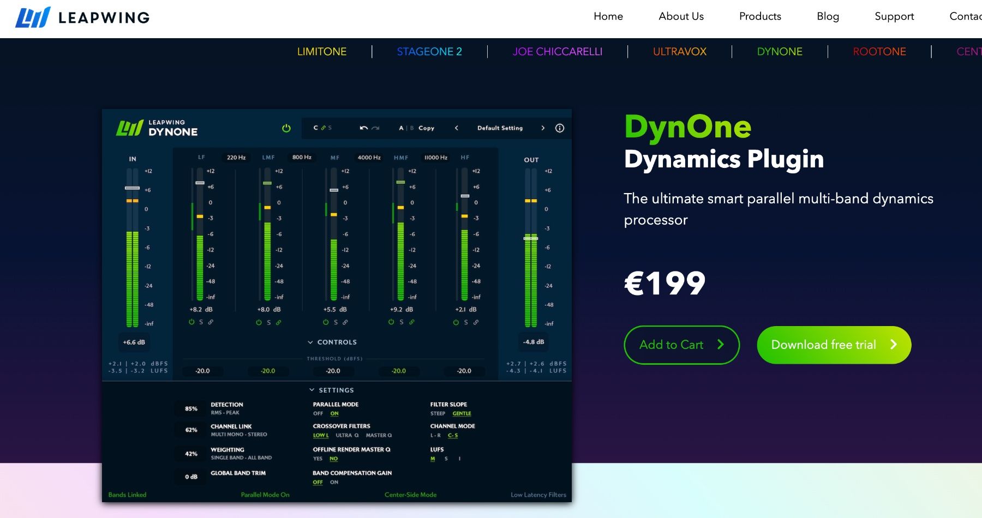Collapse the CONTROLS section chevron
Viewport: 982px width, 518px height.
point(310,342)
